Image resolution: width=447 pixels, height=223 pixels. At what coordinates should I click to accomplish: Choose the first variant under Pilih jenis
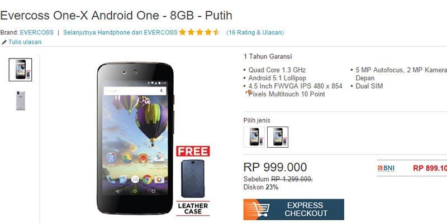[254, 137]
